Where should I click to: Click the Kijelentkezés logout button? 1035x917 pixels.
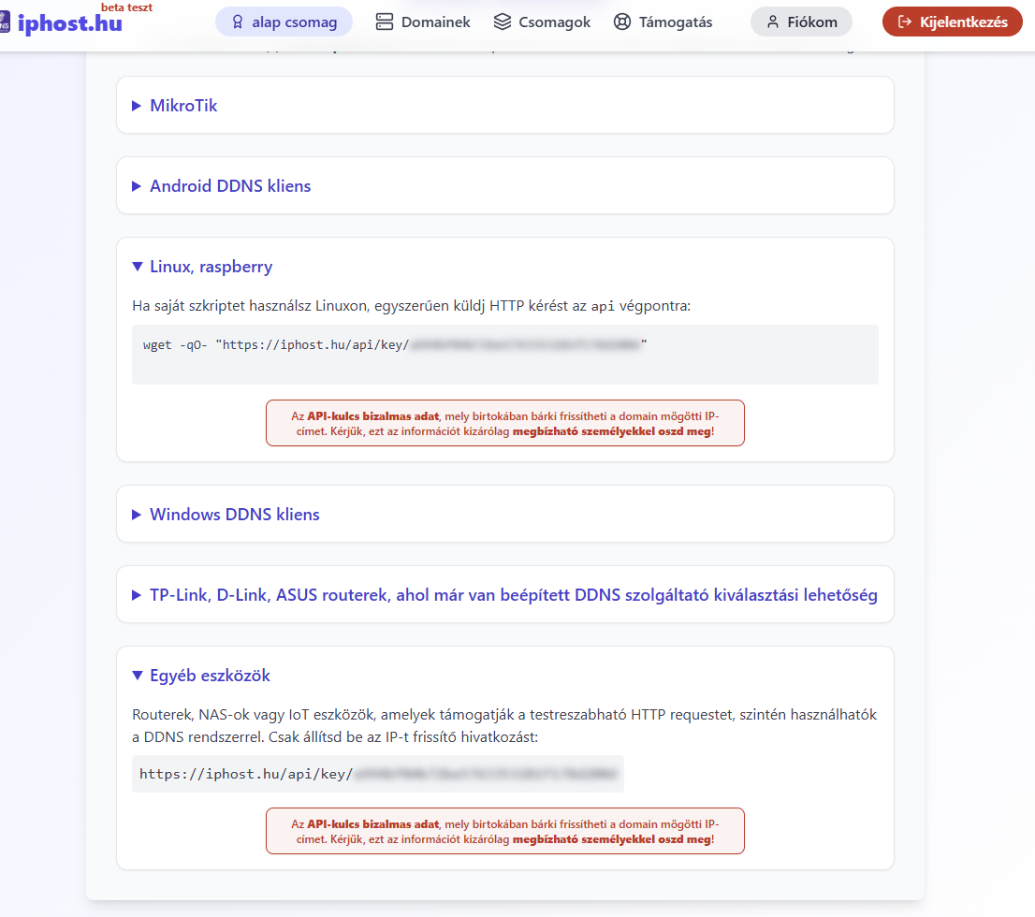[x=952, y=22]
